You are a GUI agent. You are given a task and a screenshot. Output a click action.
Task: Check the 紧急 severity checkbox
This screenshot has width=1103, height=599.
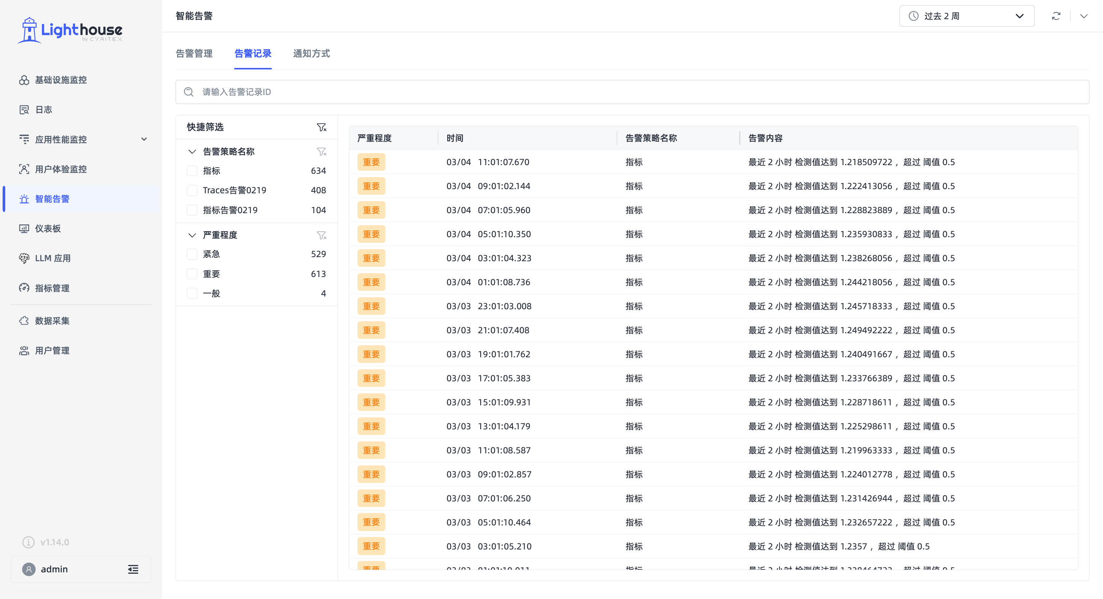point(192,254)
